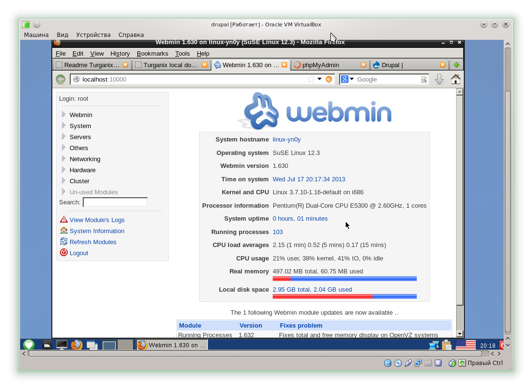The image size is (532, 389).
Task: Click the VirtualBox network status icon
Action: [x=418, y=363]
